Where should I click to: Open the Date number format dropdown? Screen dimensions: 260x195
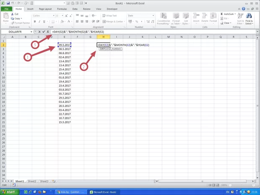pos(153,16)
